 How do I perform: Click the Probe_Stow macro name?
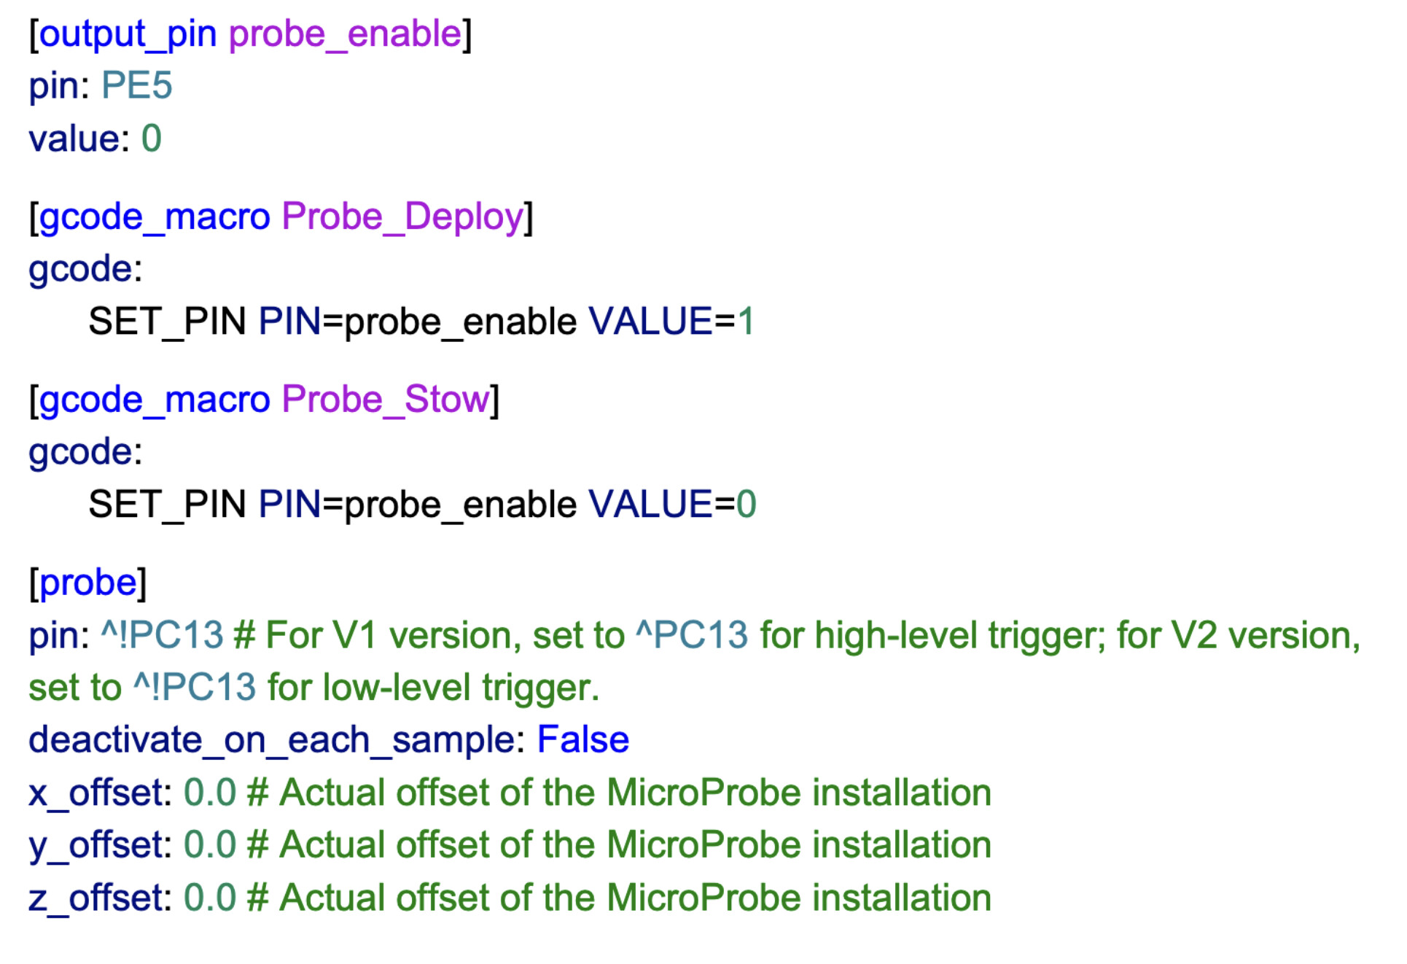pyautogui.click(x=386, y=400)
